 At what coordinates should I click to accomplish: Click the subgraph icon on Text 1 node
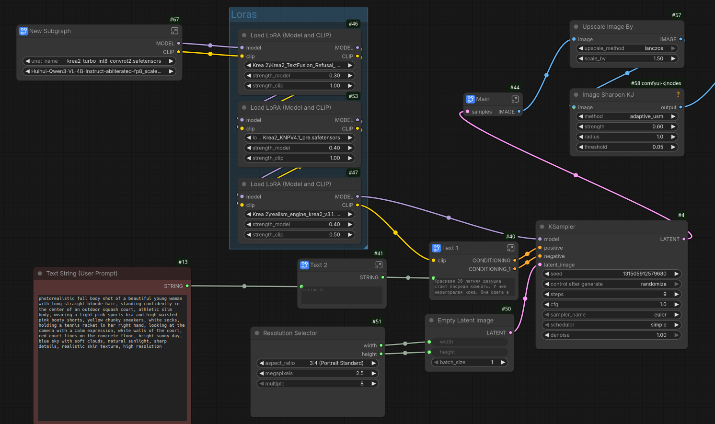click(x=437, y=248)
